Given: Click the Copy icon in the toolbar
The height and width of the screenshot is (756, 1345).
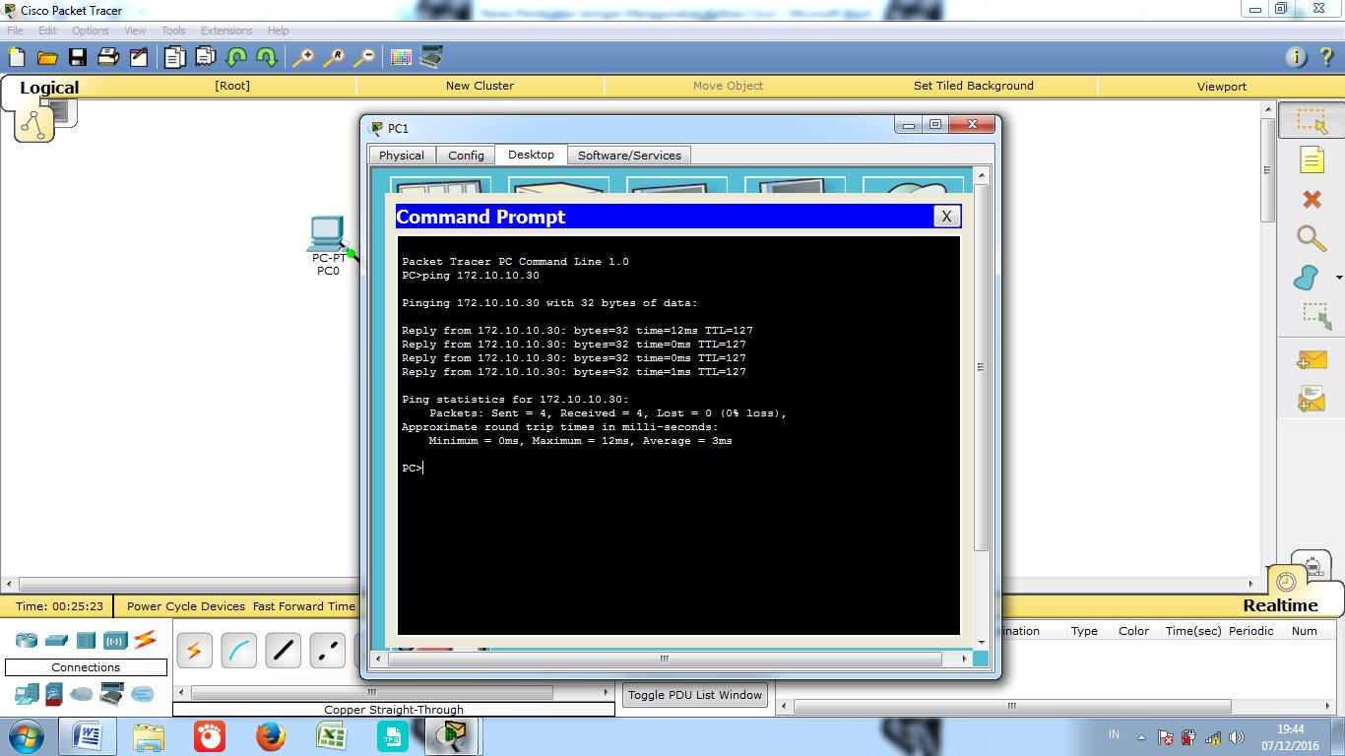Looking at the screenshot, I should [x=174, y=57].
